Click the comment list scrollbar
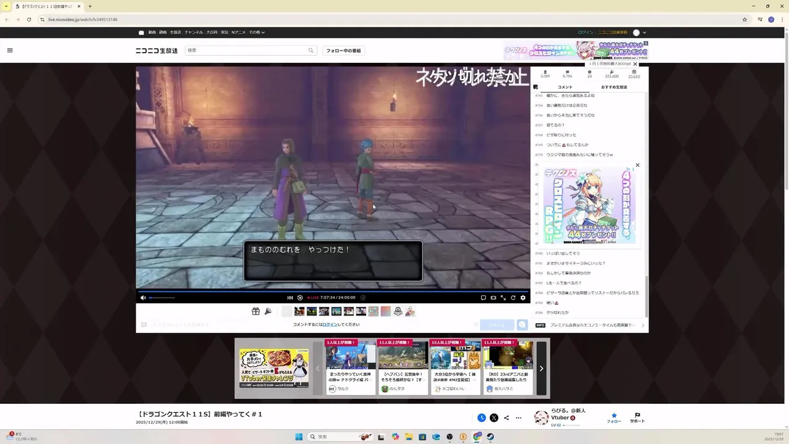This screenshot has height=444, width=789. [647, 296]
